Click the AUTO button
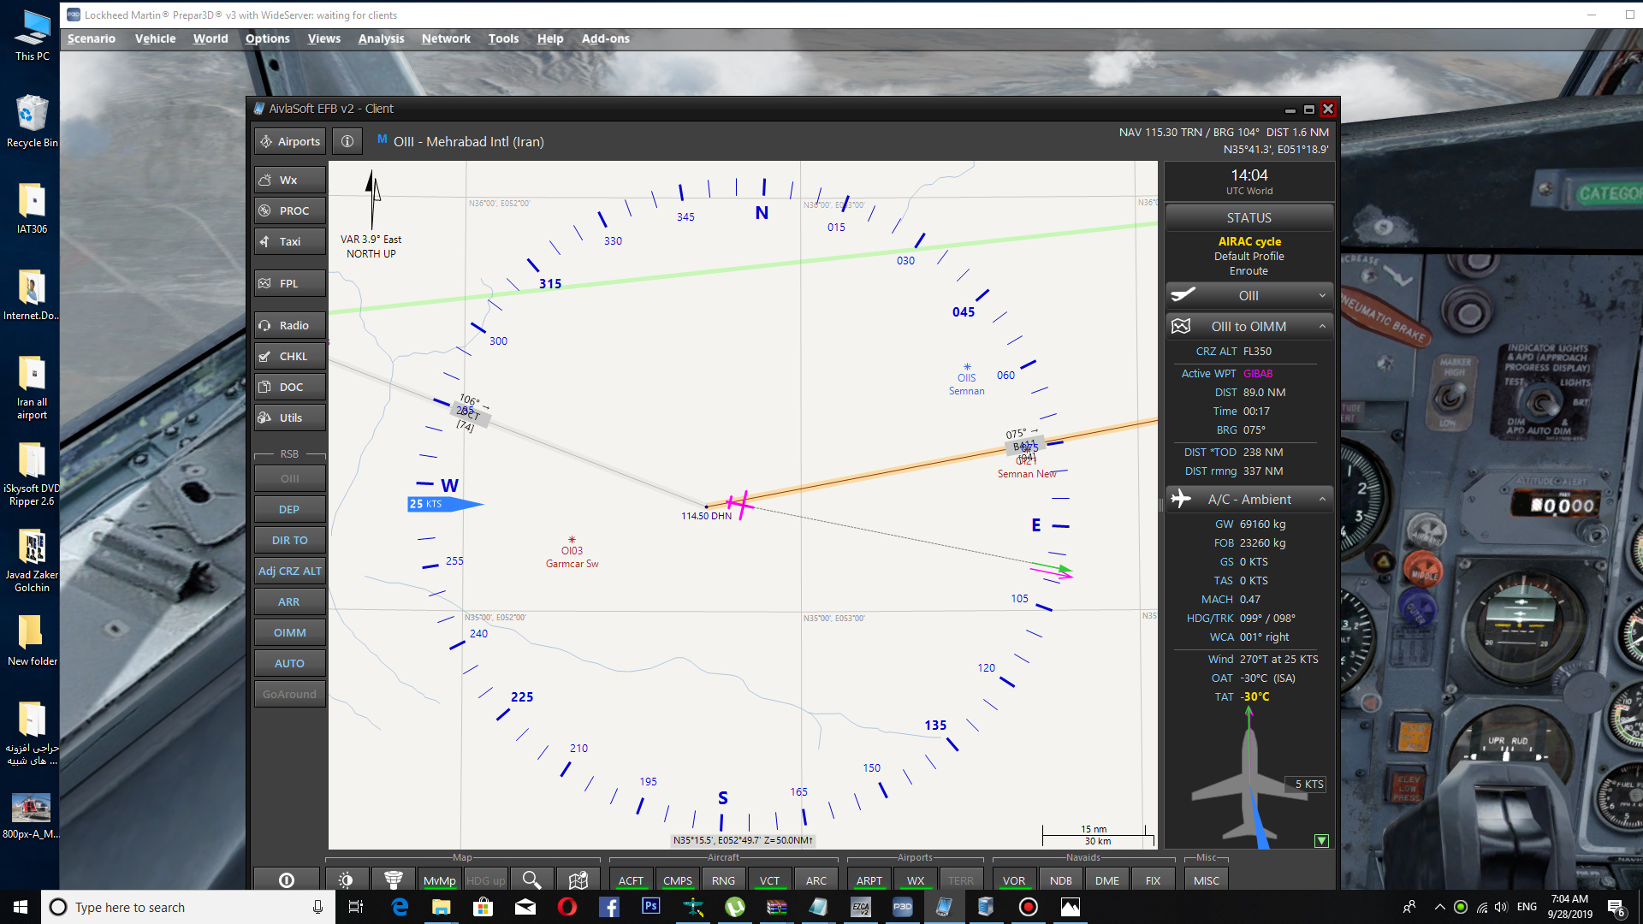 coord(290,663)
